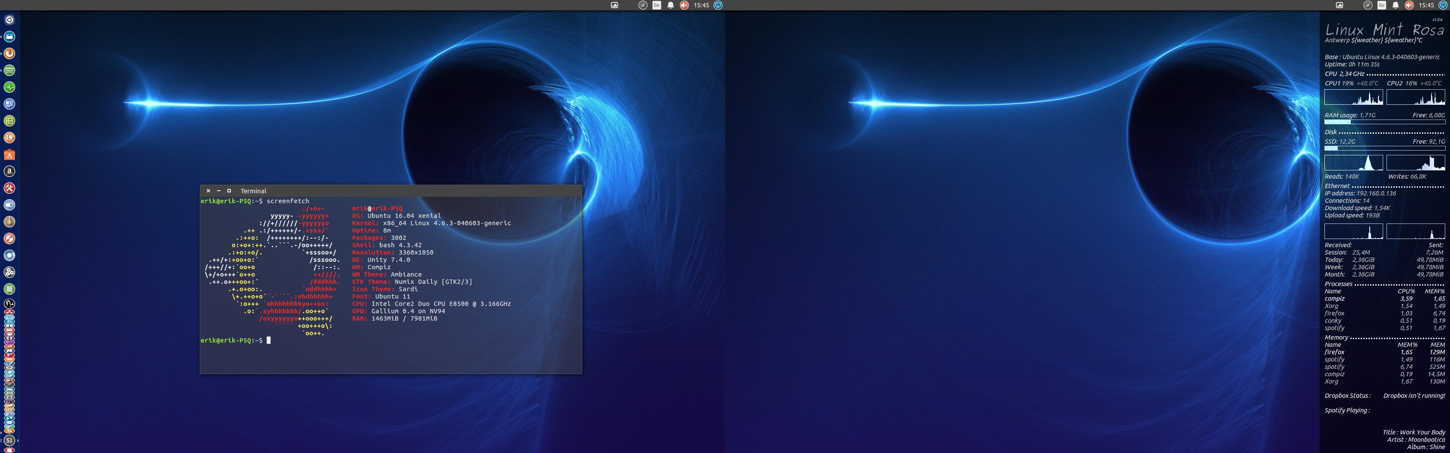Click 'WM Theme: Ambiance' in the terminal
The width and height of the screenshot is (1450, 453).
(x=387, y=274)
